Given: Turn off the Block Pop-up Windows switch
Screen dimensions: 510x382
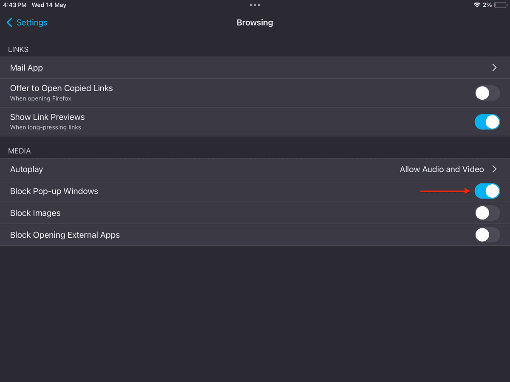Looking at the screenshot, I should point(487,191).
